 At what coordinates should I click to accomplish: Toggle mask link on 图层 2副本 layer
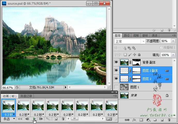pos(130,70)
